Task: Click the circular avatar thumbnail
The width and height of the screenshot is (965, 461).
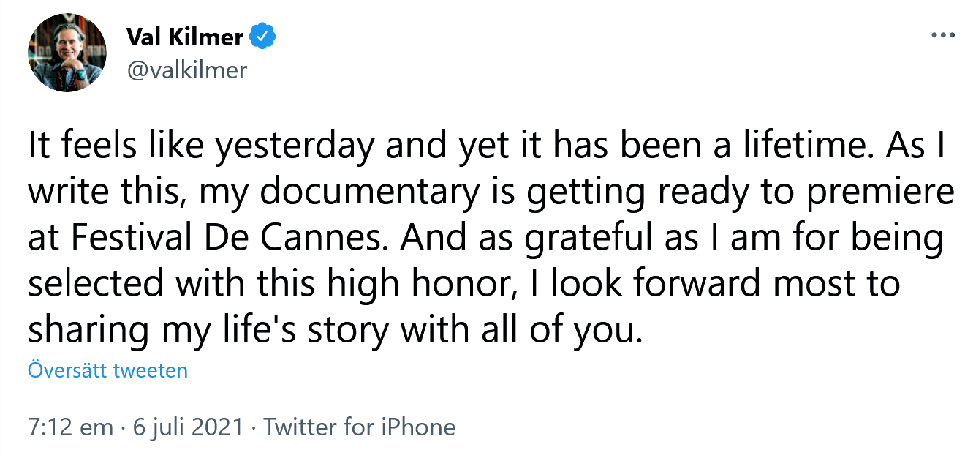Action: (x=67, y=52)
